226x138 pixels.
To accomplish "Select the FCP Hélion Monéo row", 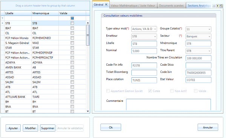I will pyautogui.click(x=43, y=38).
